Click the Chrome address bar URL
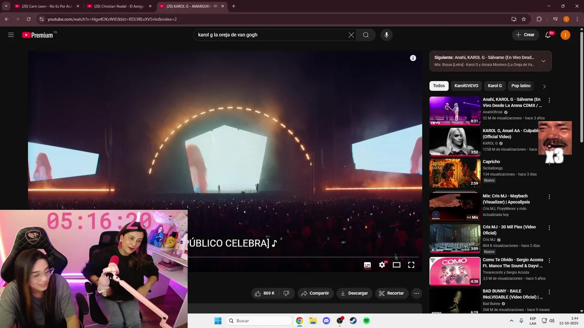Image resolution: width=584 pixels, height=328 pixels. (x=112, y=19)
